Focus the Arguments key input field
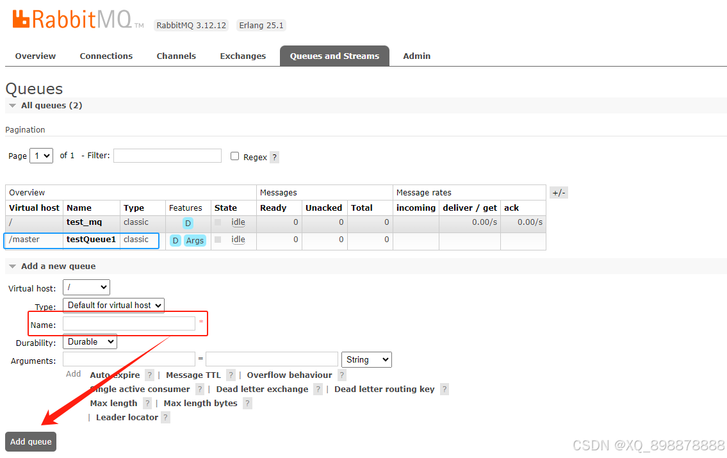727x458 pixels. (129, 359)
